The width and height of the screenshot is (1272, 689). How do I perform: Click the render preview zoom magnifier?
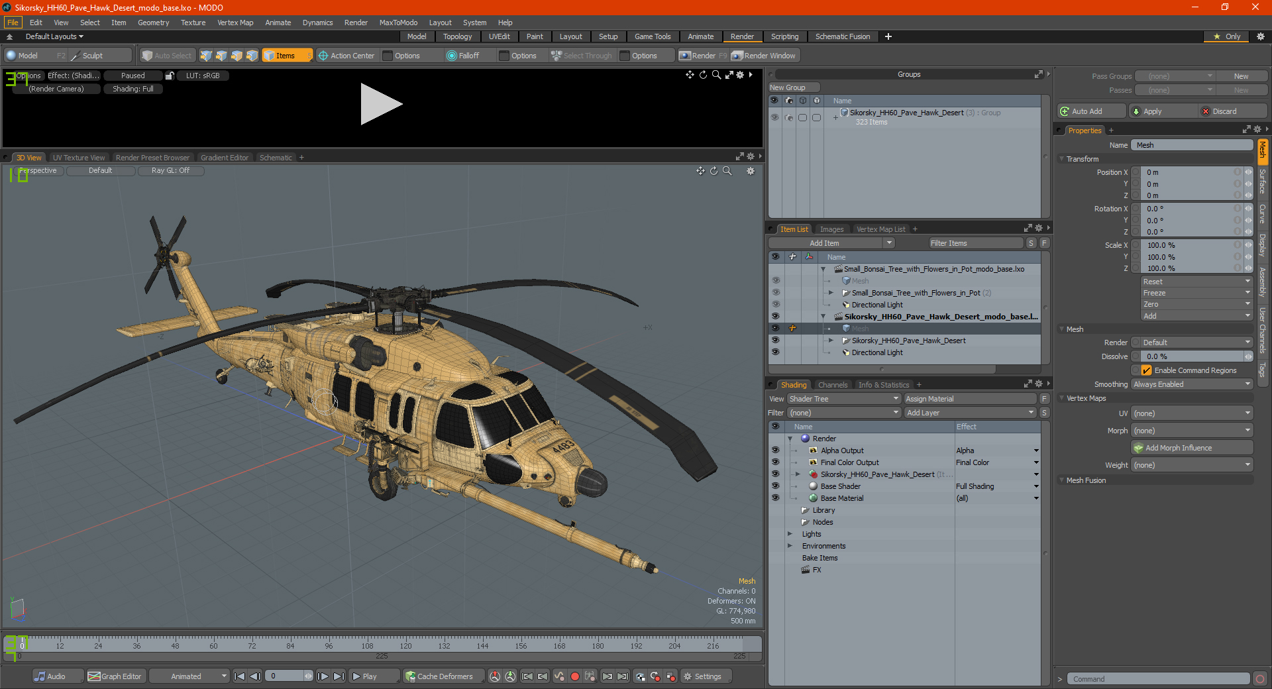716,75
